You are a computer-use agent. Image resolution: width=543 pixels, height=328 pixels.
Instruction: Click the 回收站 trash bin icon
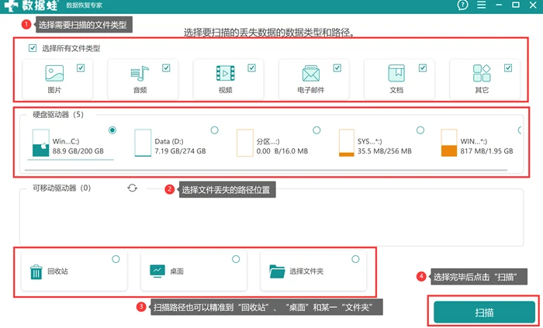pyautogui.click(x=36, y=272)
